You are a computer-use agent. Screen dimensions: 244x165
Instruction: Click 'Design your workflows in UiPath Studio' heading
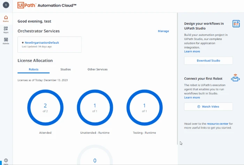coord(204,26)
